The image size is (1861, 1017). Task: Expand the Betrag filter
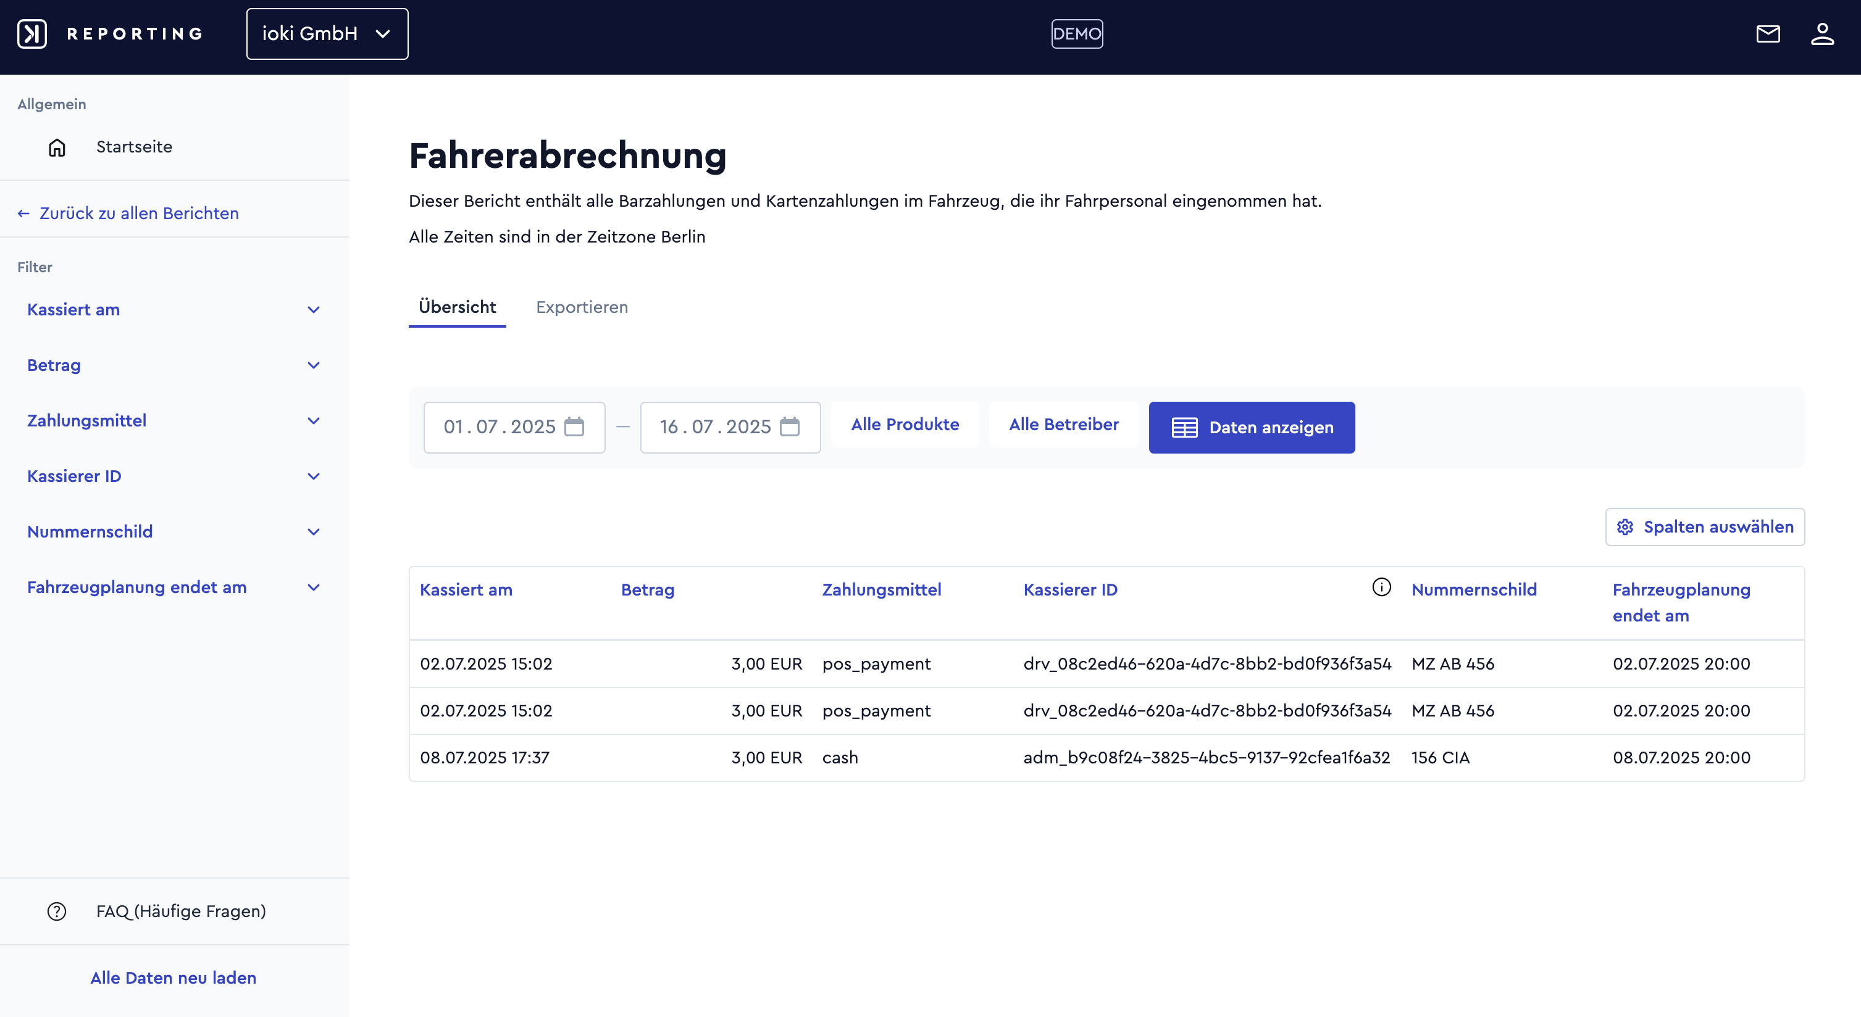174,365
